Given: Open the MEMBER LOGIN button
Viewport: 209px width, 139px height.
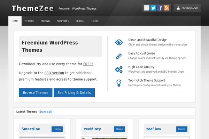Looking at the screenshot, I should tap(187, 8).
